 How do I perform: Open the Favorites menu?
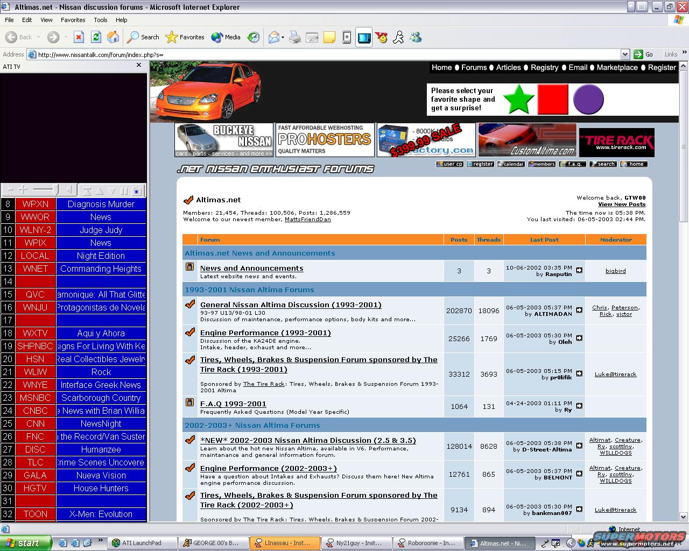[73, 20]
